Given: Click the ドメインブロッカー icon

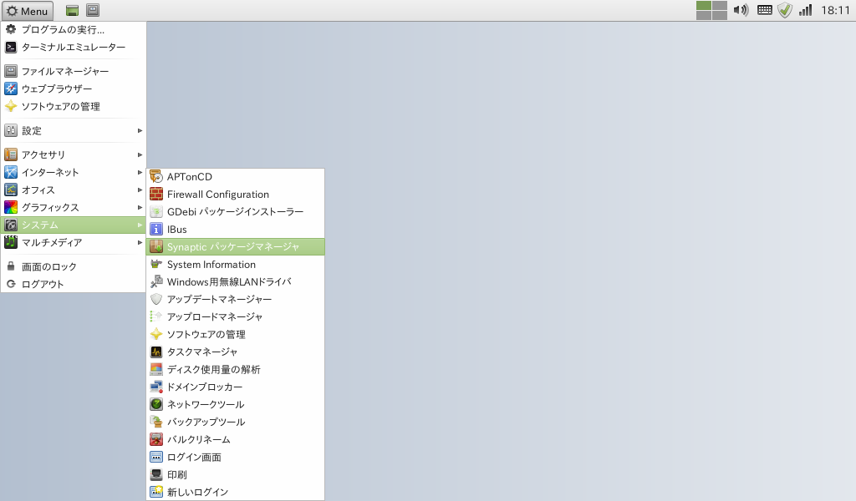Looking at the screenshot, I should pyautogui.click(x=156, y=387).
